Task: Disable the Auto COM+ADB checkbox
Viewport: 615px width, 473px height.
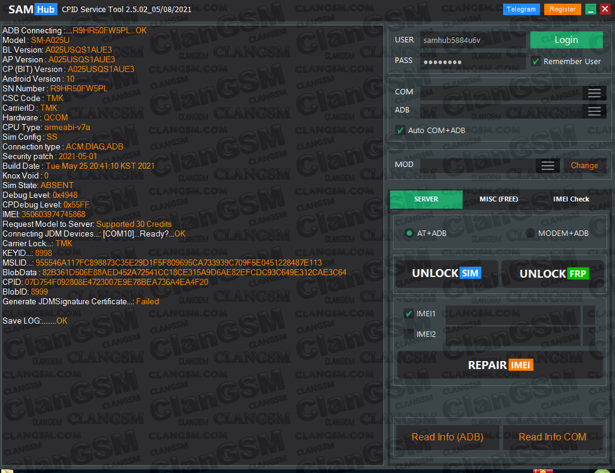Action: pos(400,131)
